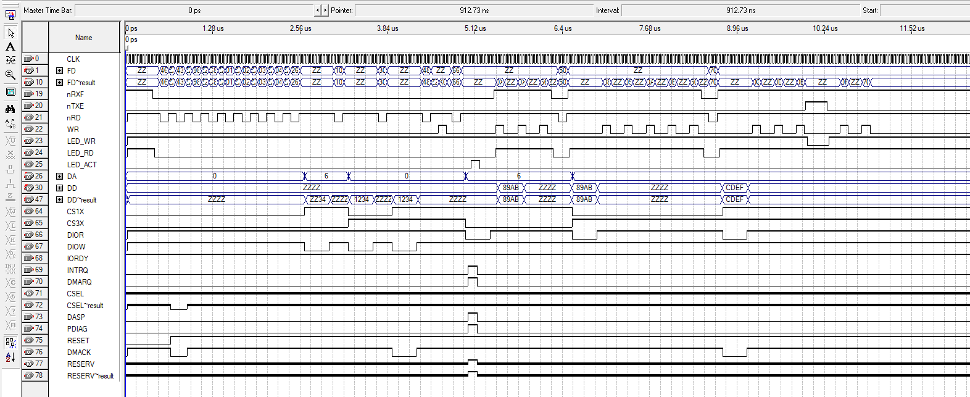The image size is (970, 397).
Task: Click the Random Values (R) icon
Action: pyautogui.click(x=10, y=325)
